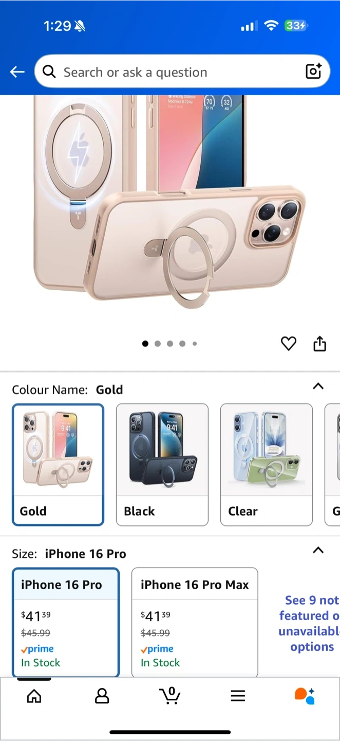Add item to wishlist heart icon
The image size is (340, 741).
tap(289, 343)
